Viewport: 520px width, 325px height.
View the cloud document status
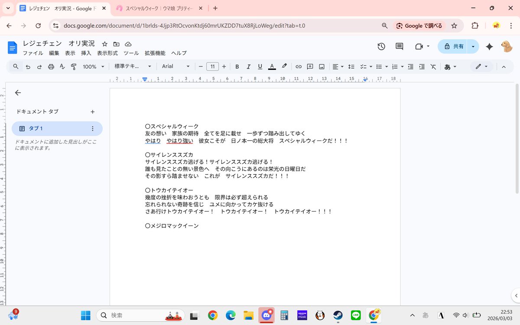point(128,44)
